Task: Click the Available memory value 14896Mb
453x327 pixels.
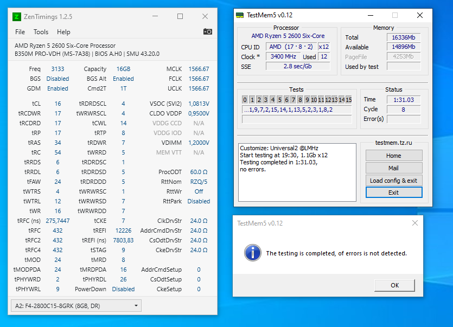Action: [404, 47]
